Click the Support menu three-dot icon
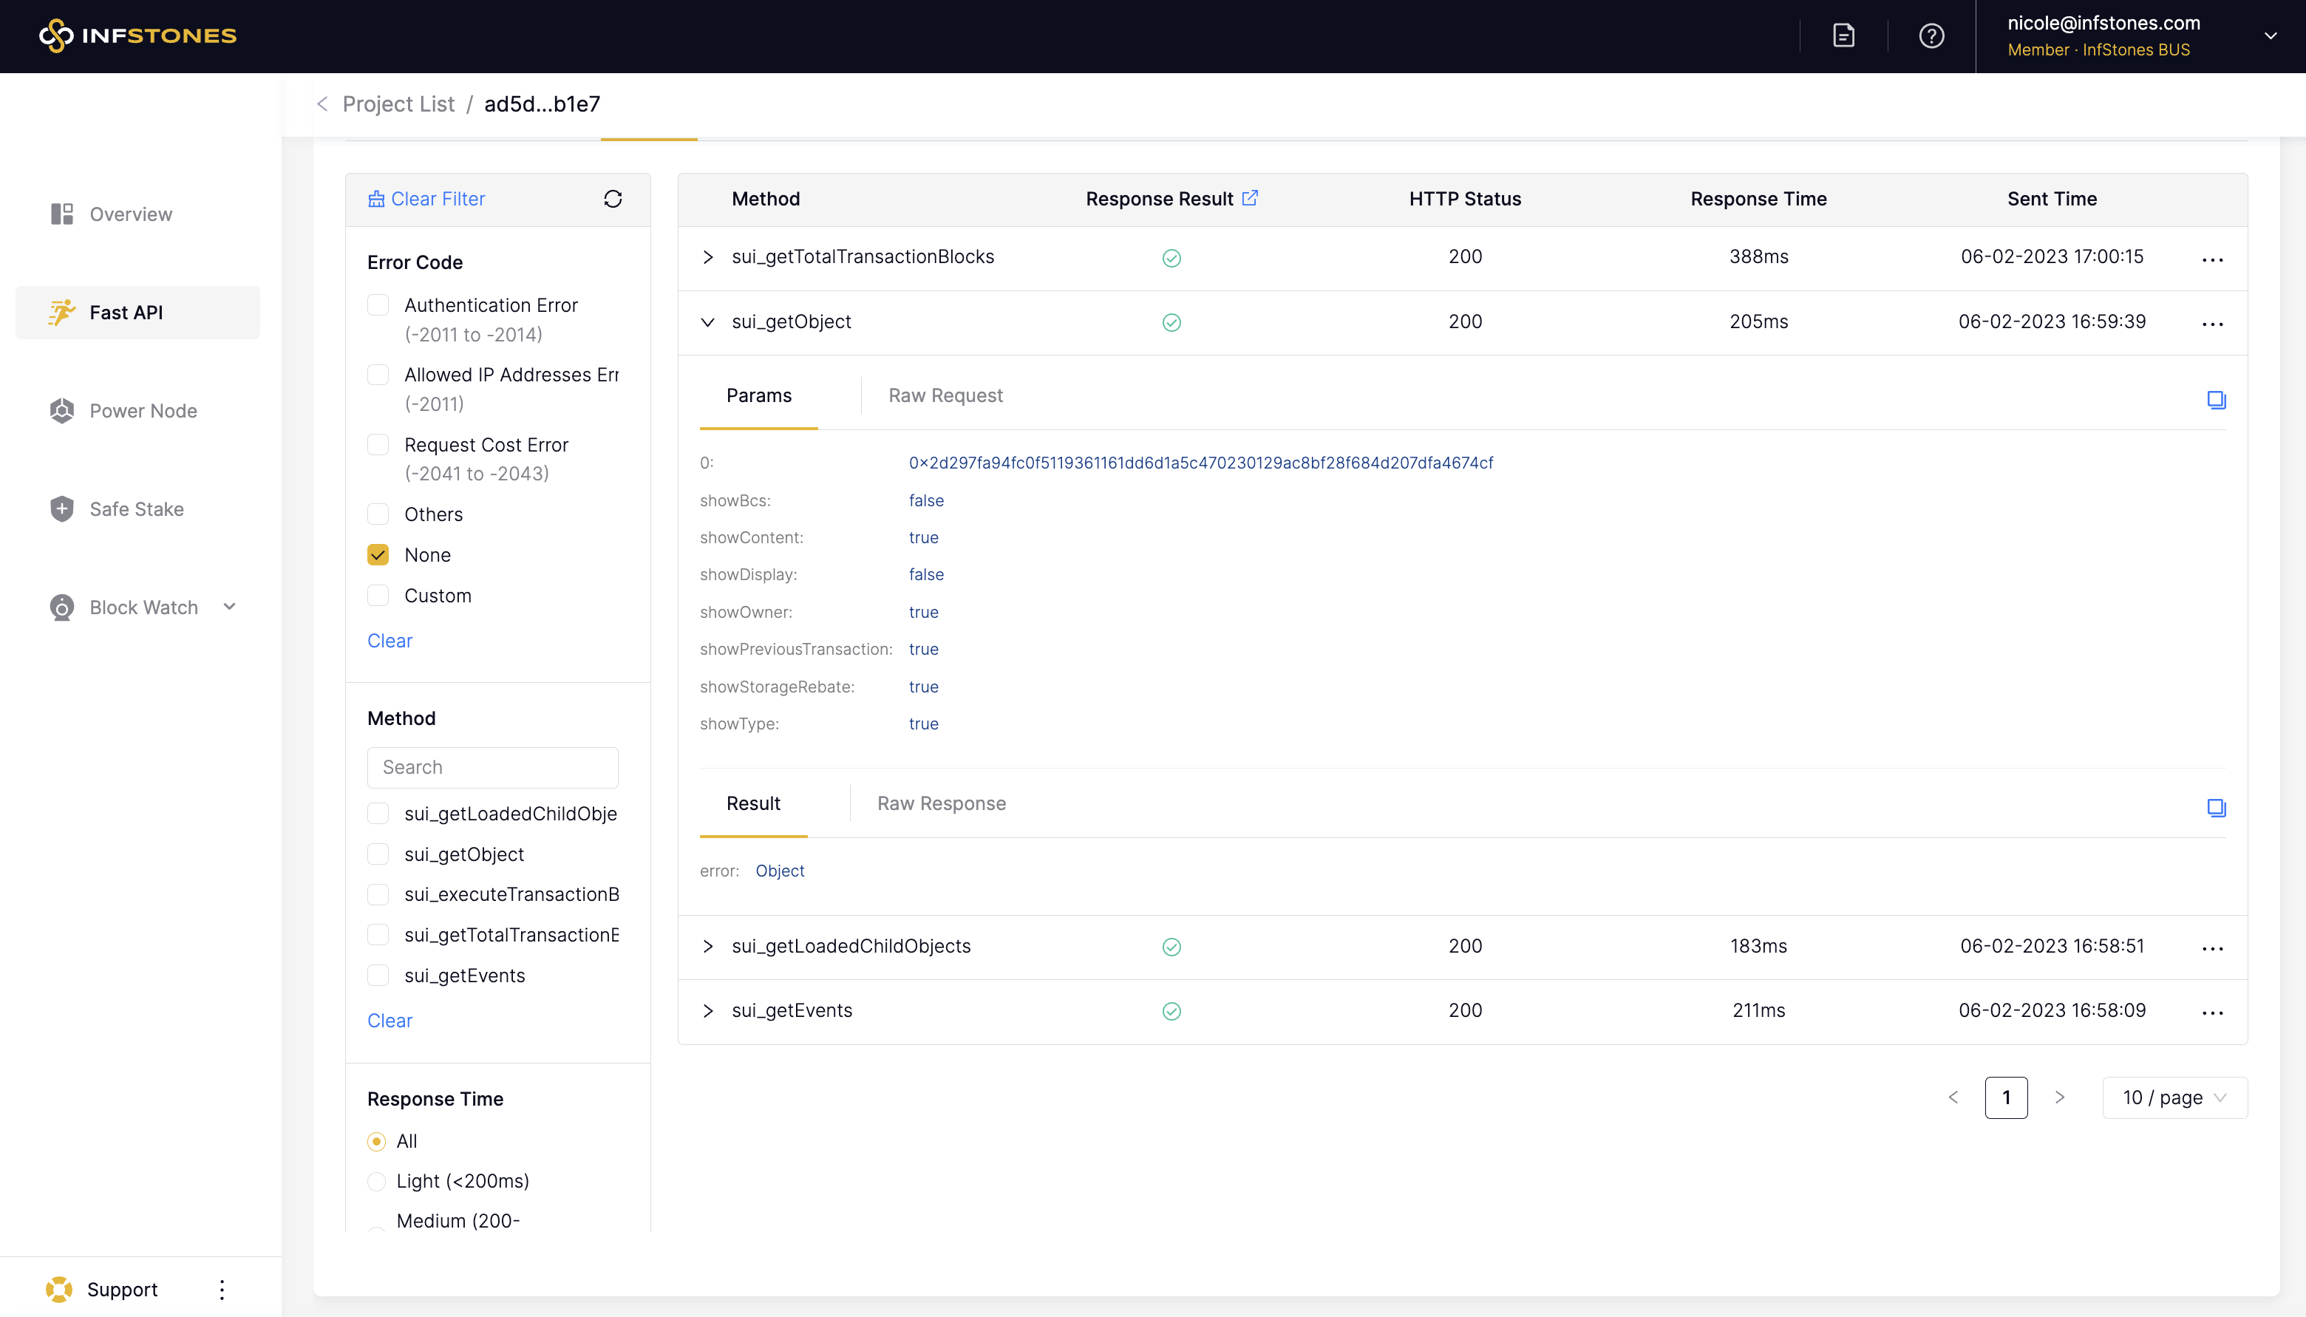The image size is (2306, 1317). click(x=222, y=1289)
